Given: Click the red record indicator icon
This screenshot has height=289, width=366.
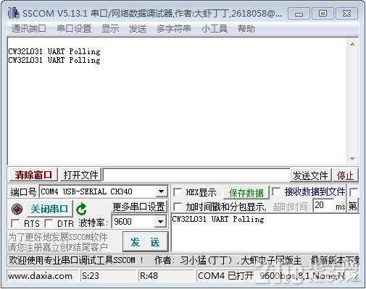Looking at the screenshot, I should [17, 209].
